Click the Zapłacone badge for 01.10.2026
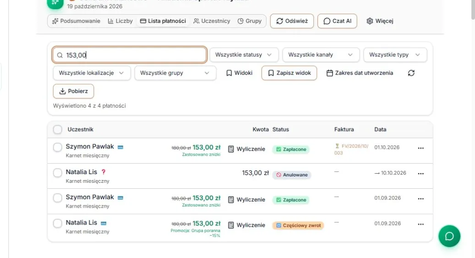Image resolution: width=475 pixels, height=258 pixels. pos(291,149)
